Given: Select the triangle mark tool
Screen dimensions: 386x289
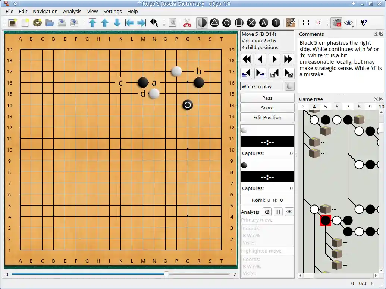Looking at the screenshot, I should (214, 22).
